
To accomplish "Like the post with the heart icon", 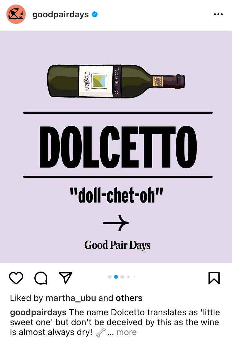I will tap(16, 278).
